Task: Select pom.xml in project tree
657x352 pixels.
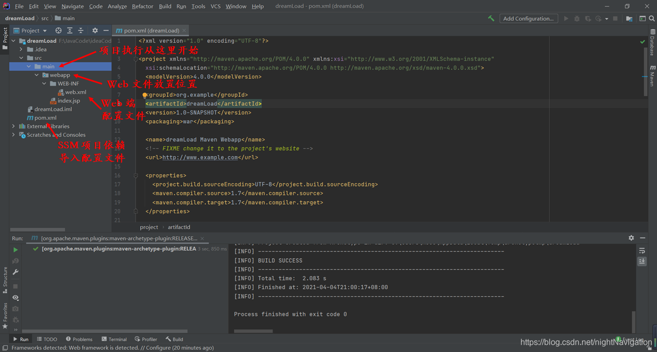Action: (42, 118)
